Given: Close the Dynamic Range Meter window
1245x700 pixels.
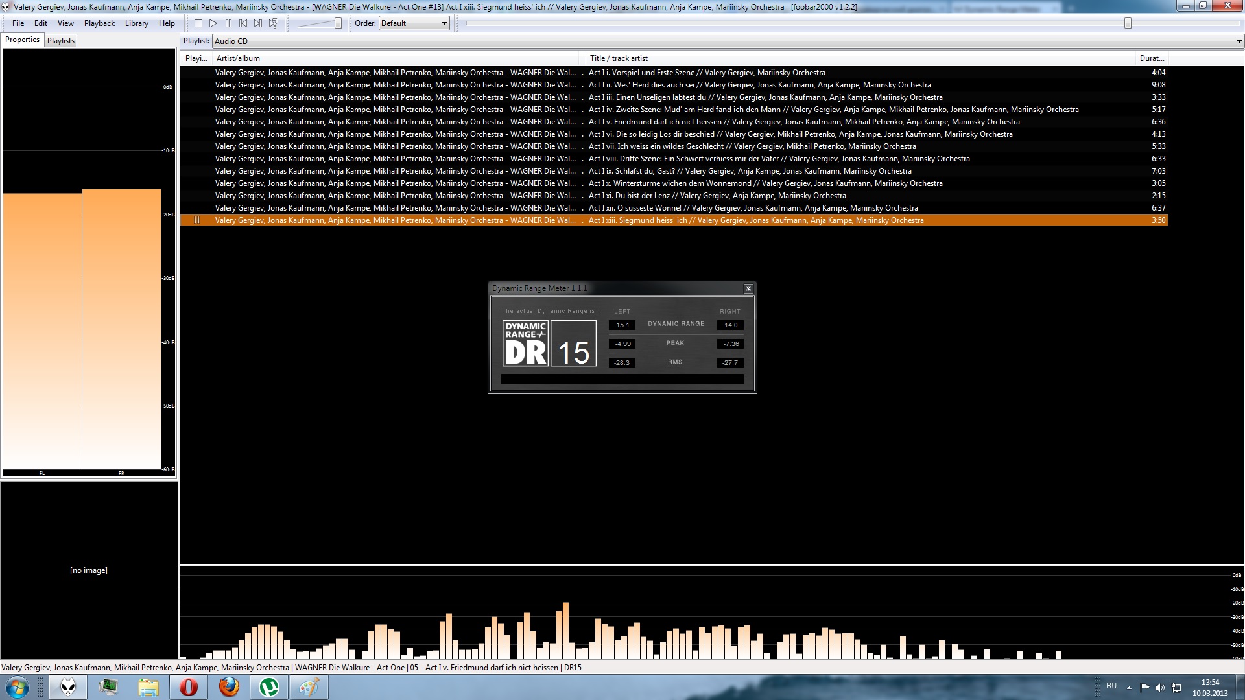Looking at the screenshot, I should tap(748, 288).
